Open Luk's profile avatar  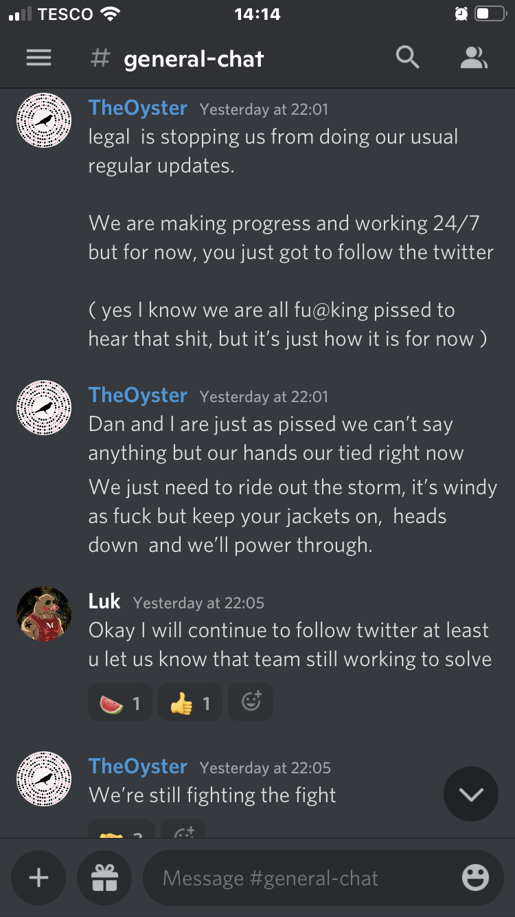point(44,614)
